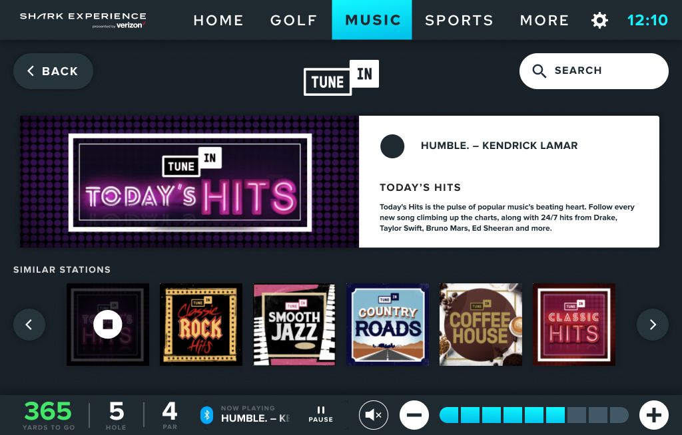Expand the MORE menu

coord(545,20)
